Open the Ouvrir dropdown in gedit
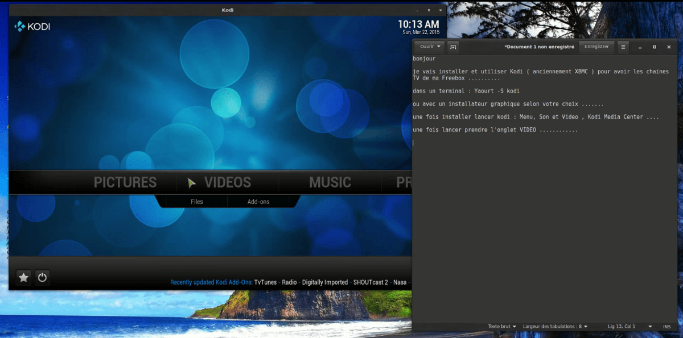 (429, 47)
